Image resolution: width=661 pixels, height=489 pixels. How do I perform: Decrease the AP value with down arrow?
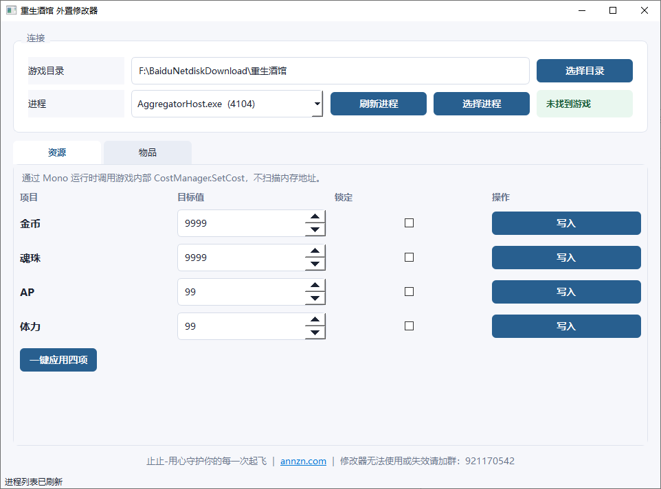pos(315,298)
